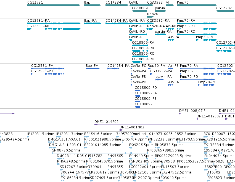Click the CG18809-PC protein label
Screen dimensions: 235x182
(146, 104)
